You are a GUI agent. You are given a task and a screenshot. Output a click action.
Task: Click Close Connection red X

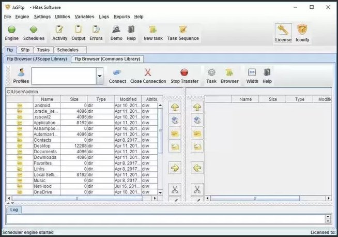148,72
